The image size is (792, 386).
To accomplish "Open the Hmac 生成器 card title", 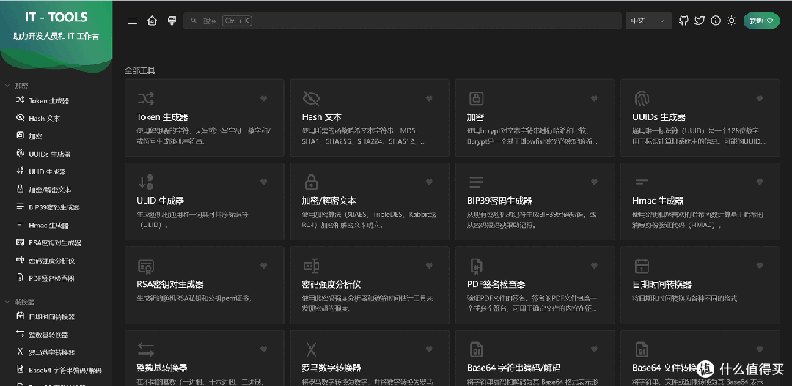I will [x=658, y=201].
